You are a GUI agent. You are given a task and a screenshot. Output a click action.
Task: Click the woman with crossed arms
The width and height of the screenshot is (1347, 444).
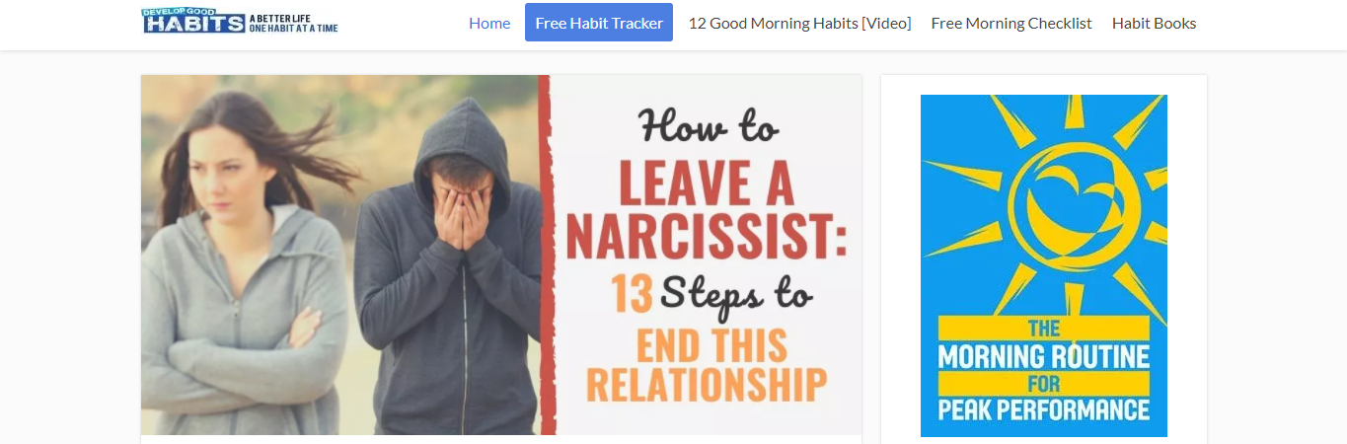click(x=245, y=266)
